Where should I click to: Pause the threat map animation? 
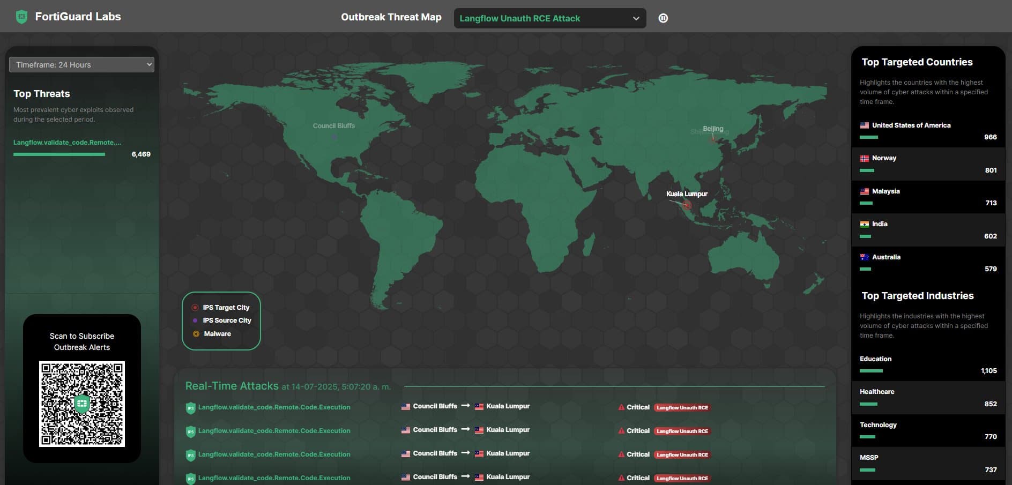point(663,18)
